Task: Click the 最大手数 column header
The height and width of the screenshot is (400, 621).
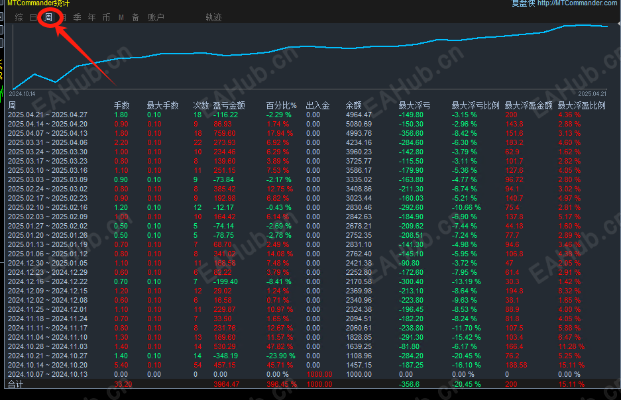Action: coord(163,106)
